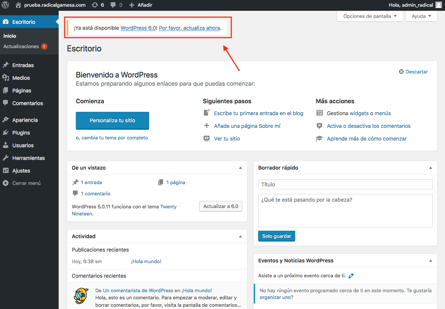Open Actualizaciones submenu item
The image size is (445, 309).
(21, 47)
